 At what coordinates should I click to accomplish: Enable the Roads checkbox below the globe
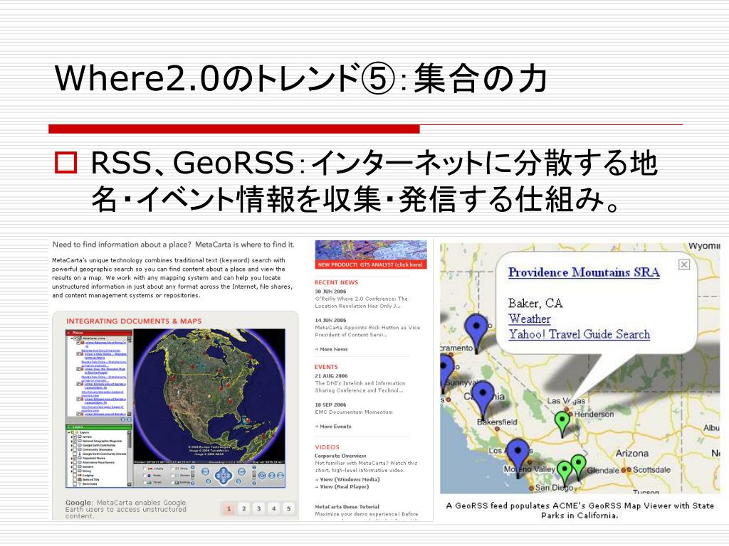click(x=144, y=476)
